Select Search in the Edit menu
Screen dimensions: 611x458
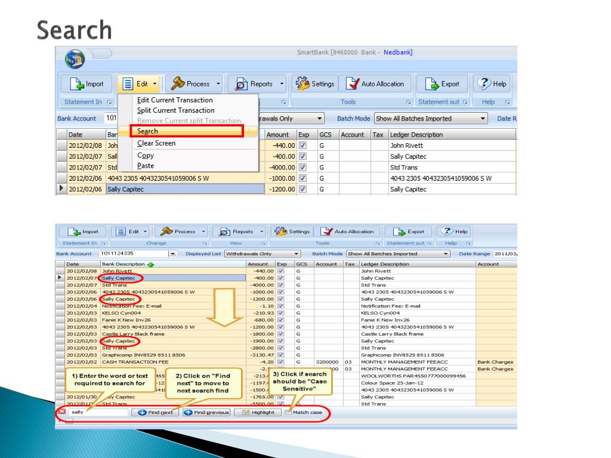point(187,131)
